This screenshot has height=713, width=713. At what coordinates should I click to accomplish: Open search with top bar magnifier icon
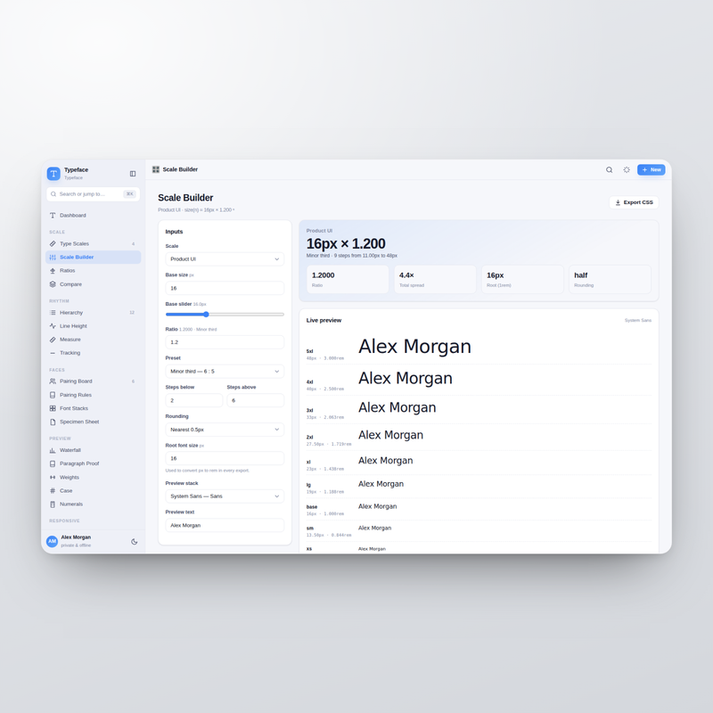pos(609,169)
